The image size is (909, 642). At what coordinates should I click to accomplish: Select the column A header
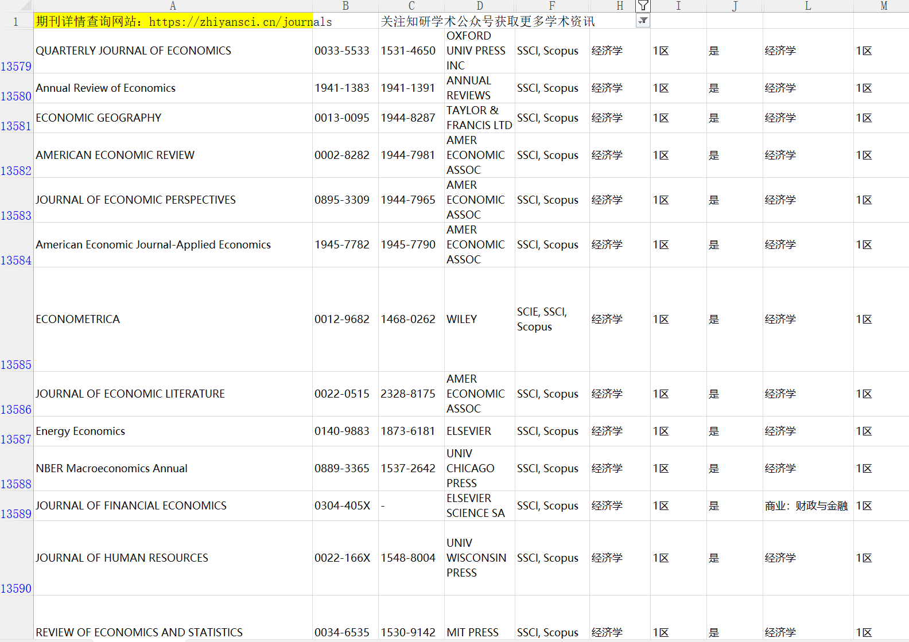click(173, 6)
